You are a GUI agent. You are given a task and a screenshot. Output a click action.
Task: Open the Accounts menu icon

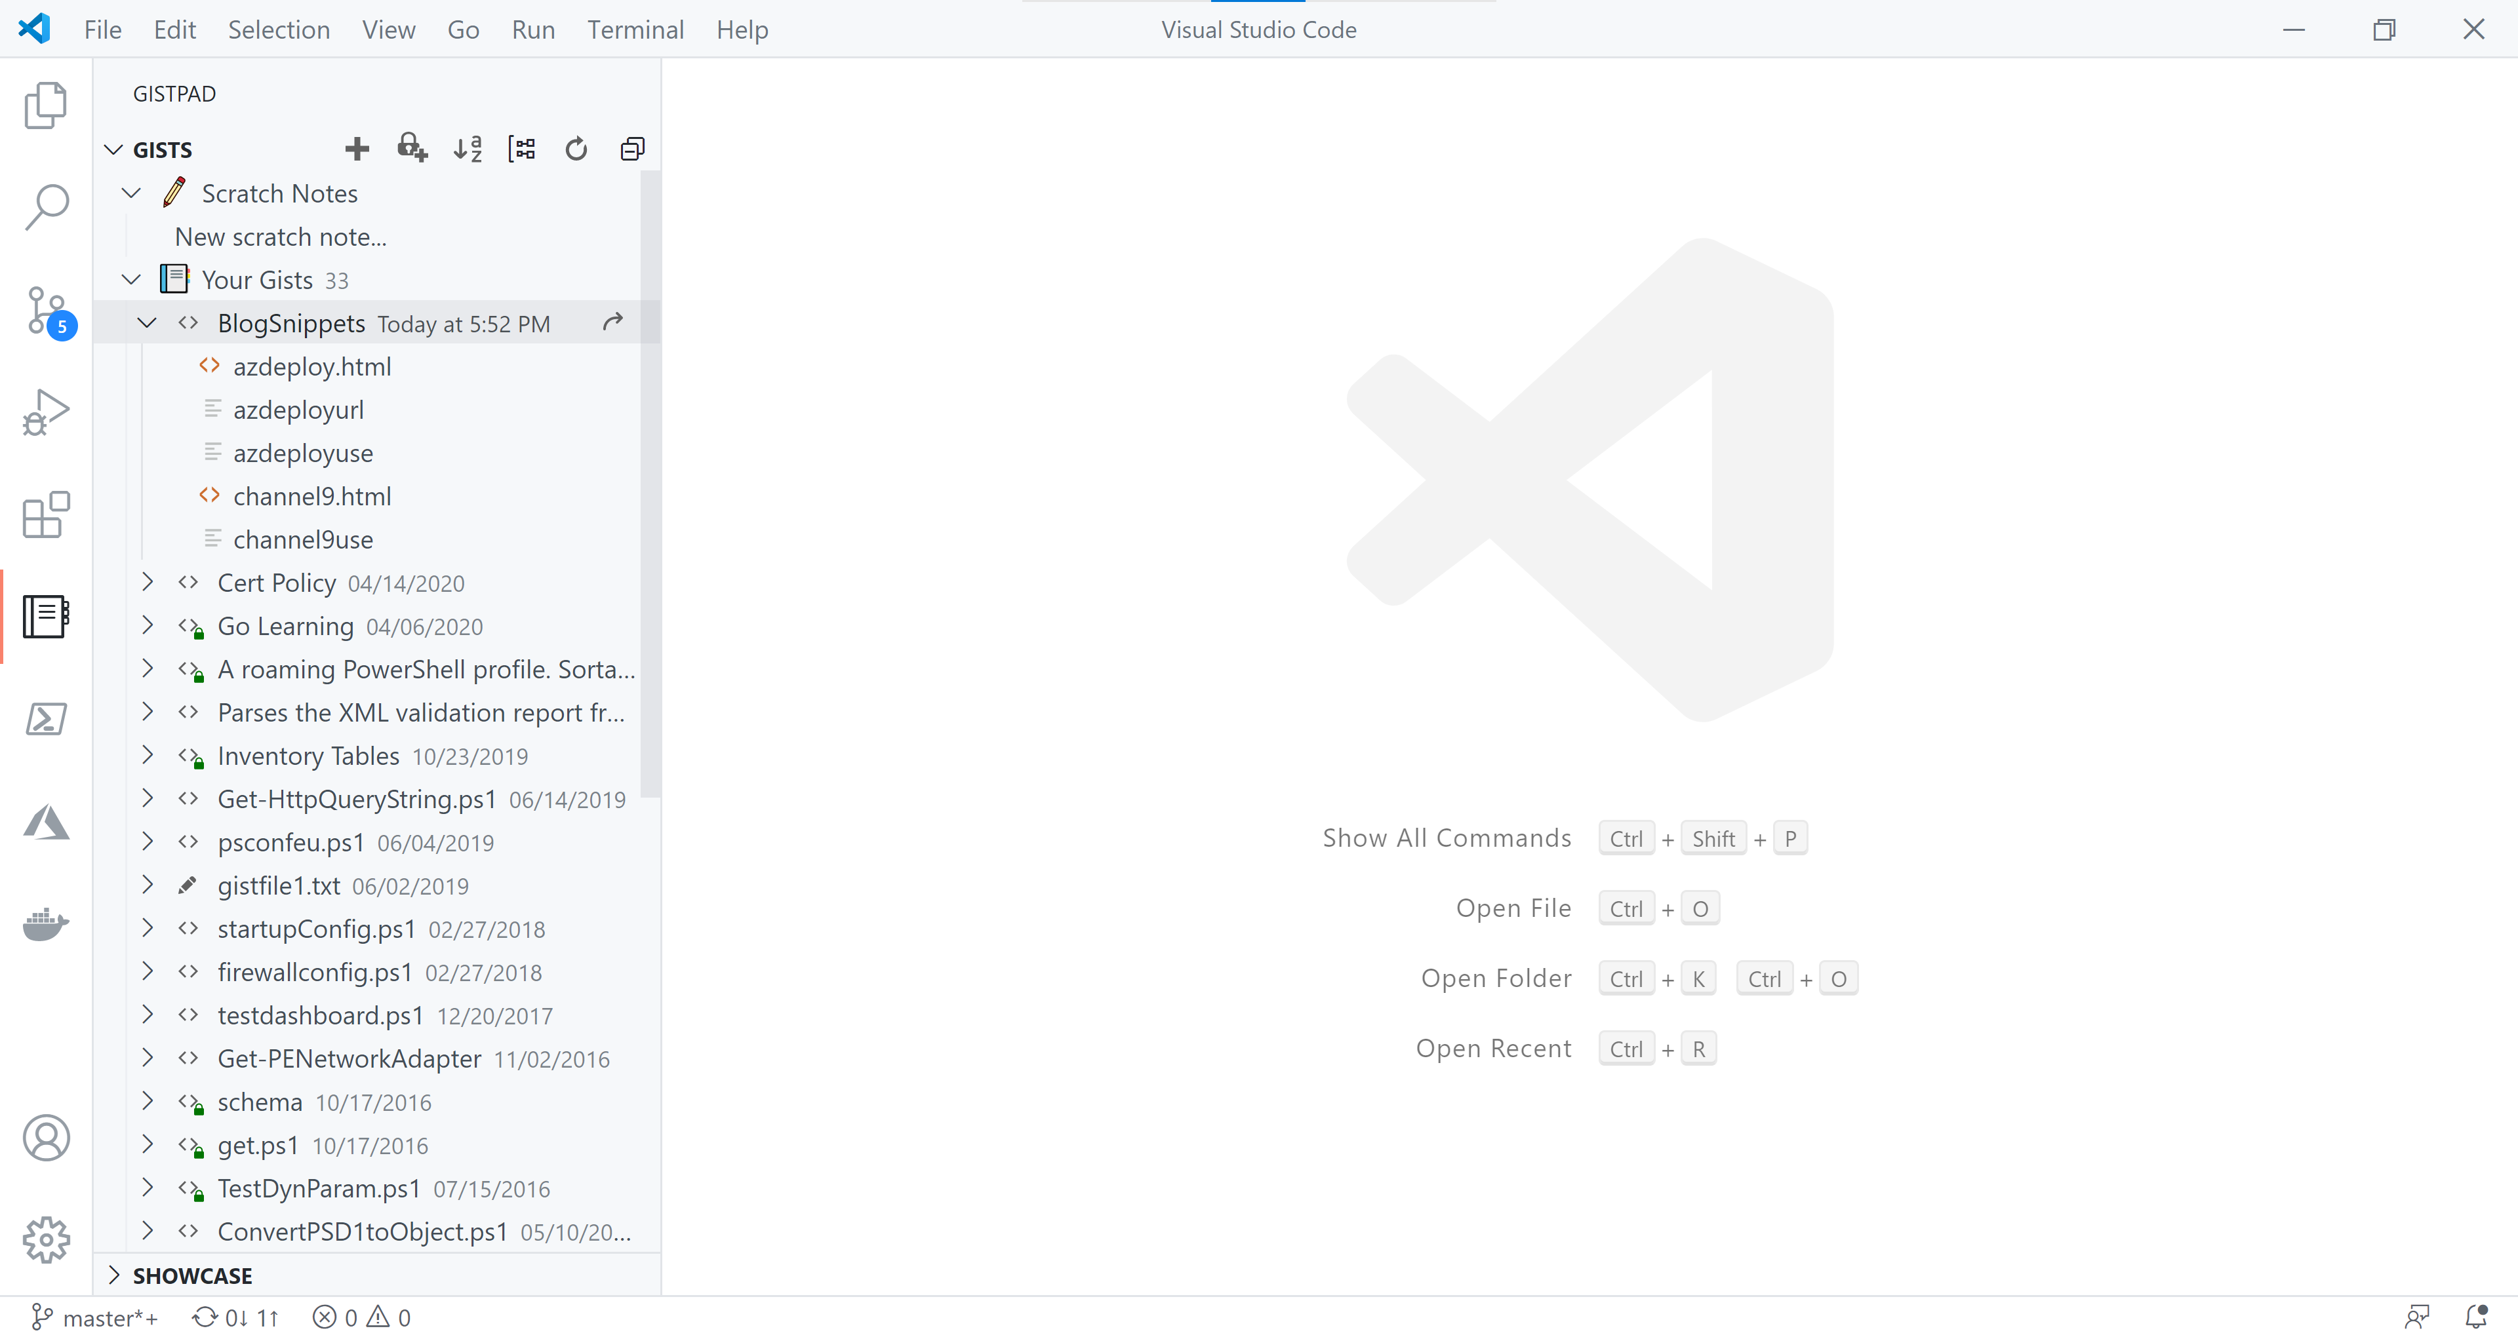coord(46,1138)
